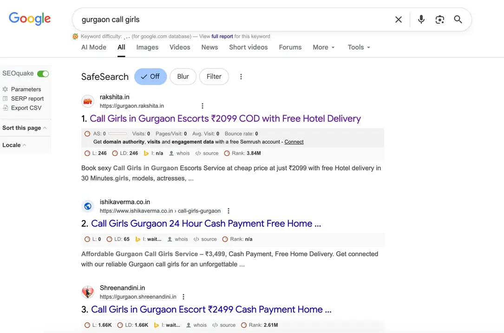Set SafeSearch to Off
Viewport: 504px width, 333px height.
(151, 77)
